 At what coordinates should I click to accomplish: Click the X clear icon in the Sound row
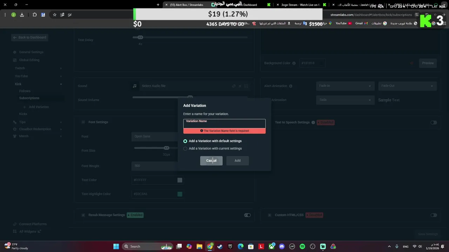click(x=240, y=86)
